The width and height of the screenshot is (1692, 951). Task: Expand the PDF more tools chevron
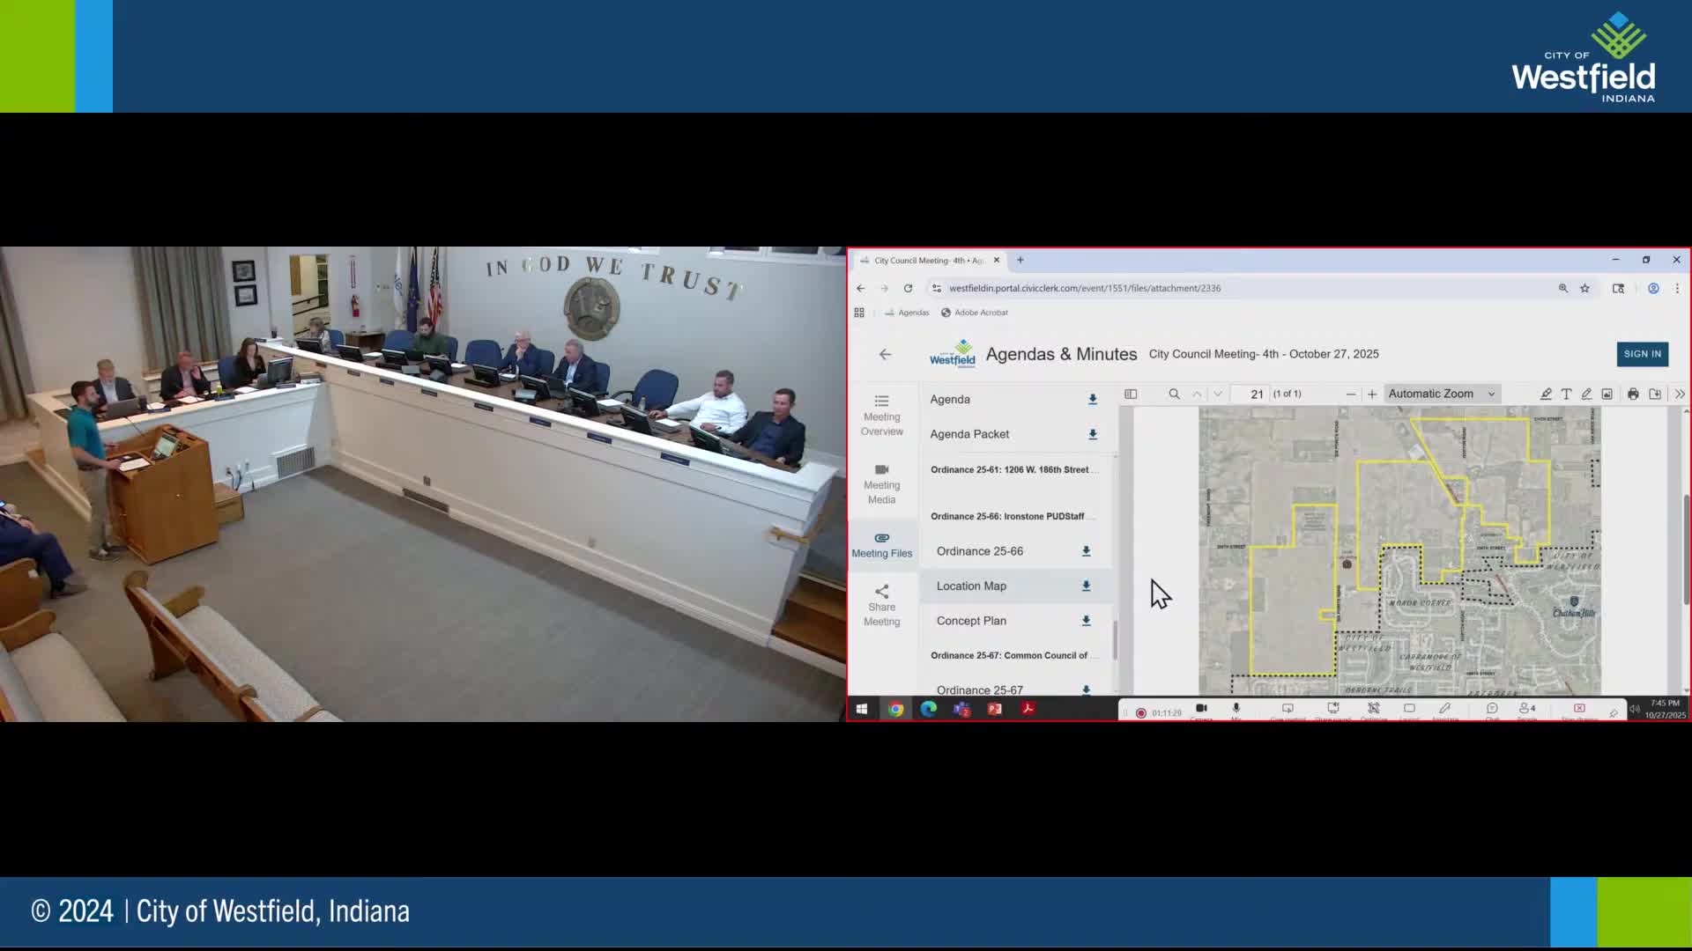(x=1680, y=394)
